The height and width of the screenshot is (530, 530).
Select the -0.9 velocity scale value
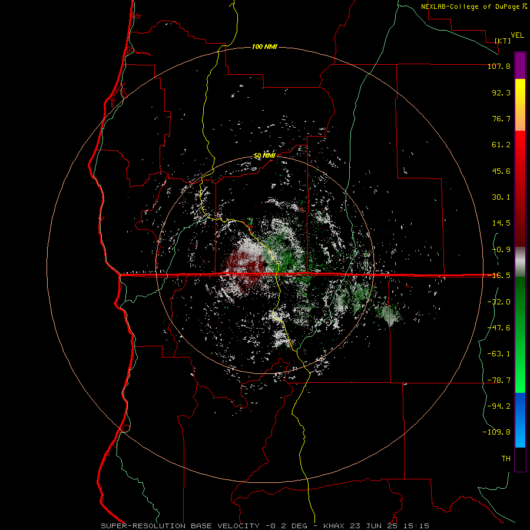tap(501, 250)
